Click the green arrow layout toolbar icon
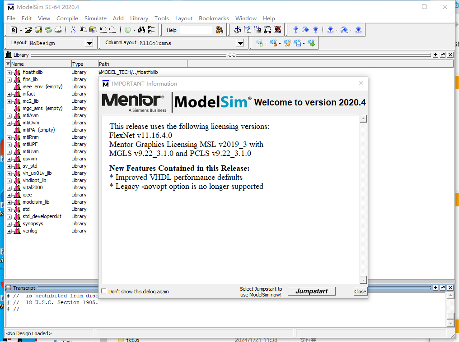 tap(311, 43)
